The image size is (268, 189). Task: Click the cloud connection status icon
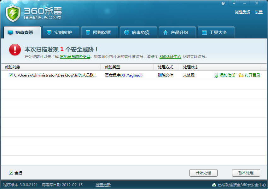pyautogui.click(x=214, y=185)
